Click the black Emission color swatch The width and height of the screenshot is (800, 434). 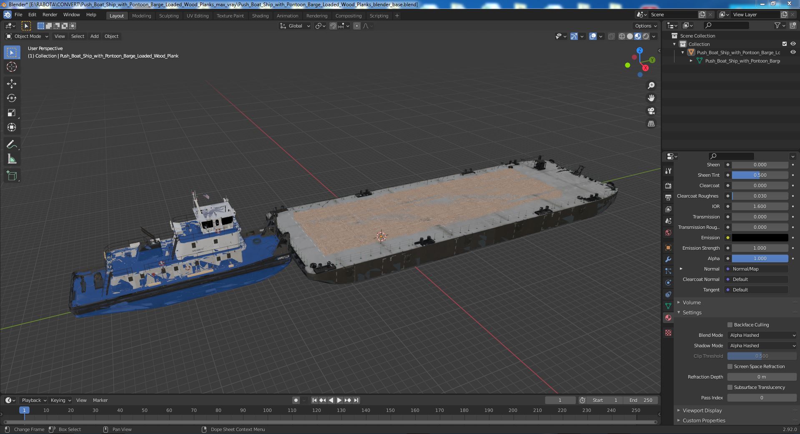(x=760, y=238)
